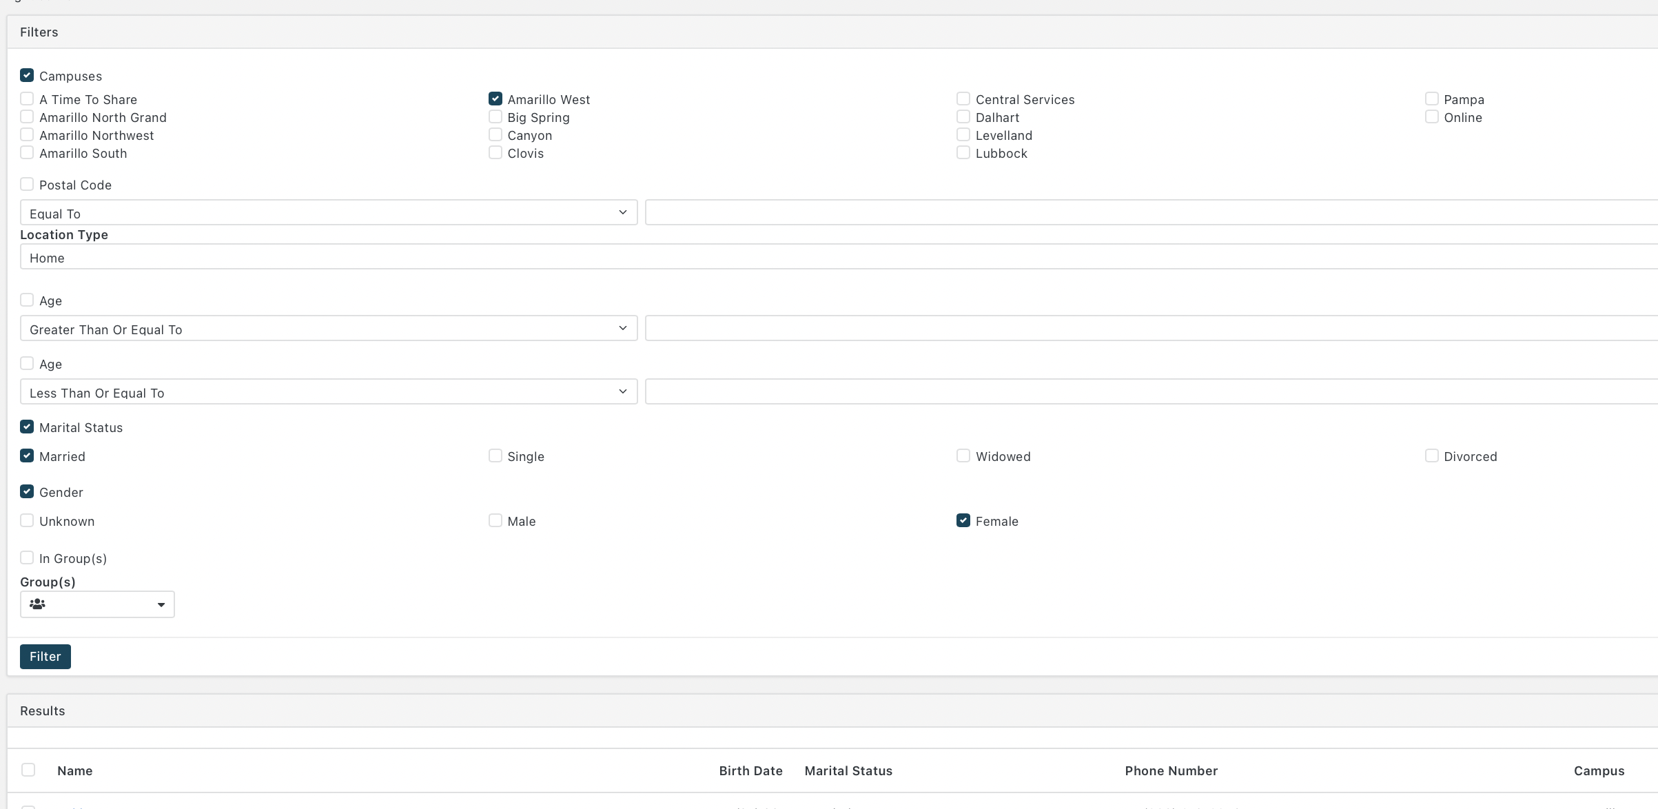The width and height of the screenshot is (1658, 809).
Task: Click the postal code value input field
Action: pyautogui.click(x=1151, y=212)
